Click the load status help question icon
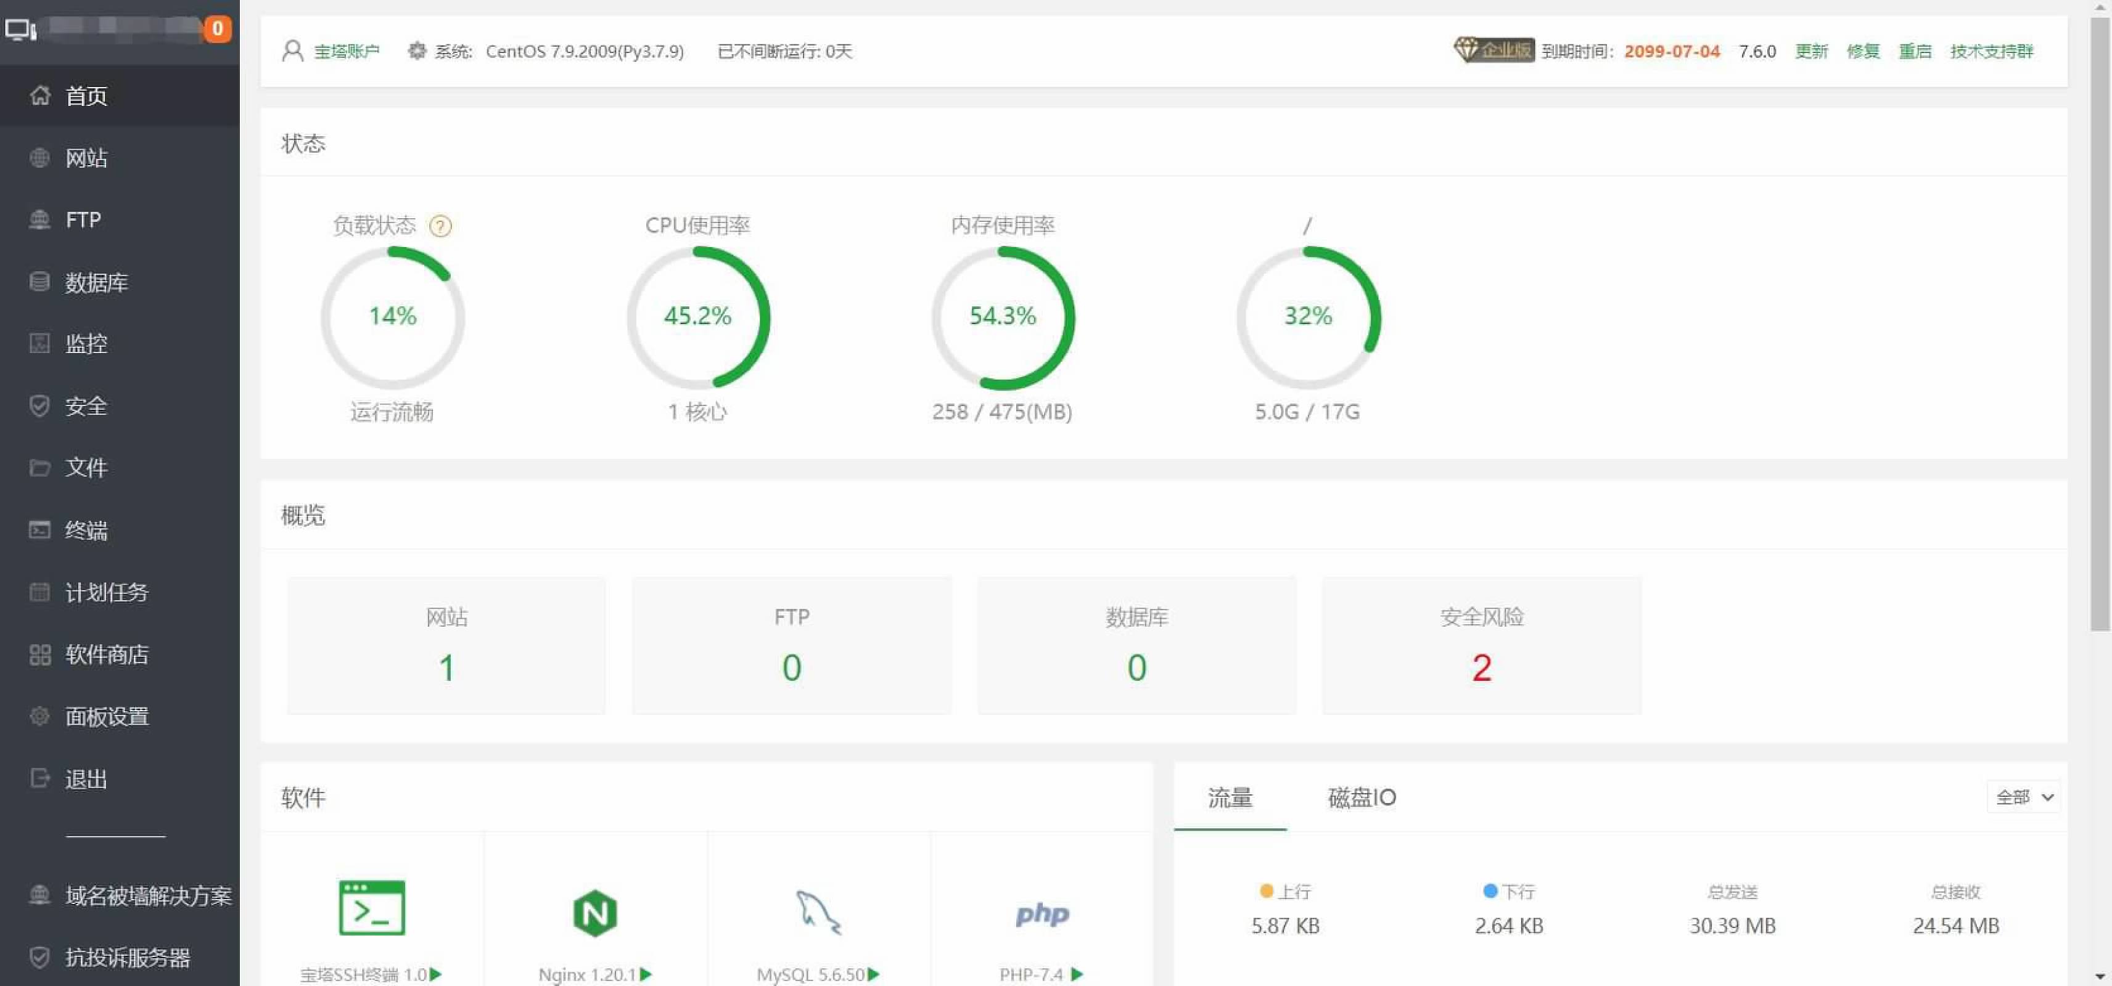 click(x=440, y=226)
